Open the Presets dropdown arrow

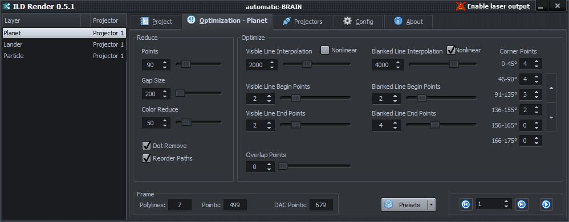[432, 204]
